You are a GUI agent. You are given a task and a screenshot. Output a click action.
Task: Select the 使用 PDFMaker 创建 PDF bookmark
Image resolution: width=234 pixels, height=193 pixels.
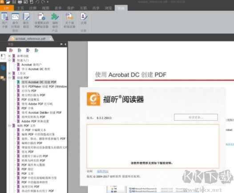click(x=44, y=86)
